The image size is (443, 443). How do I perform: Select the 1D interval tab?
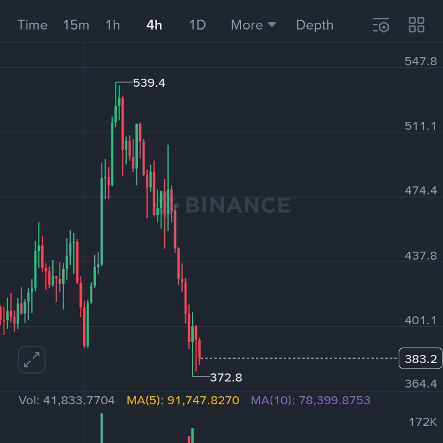[x=198, y=25]
